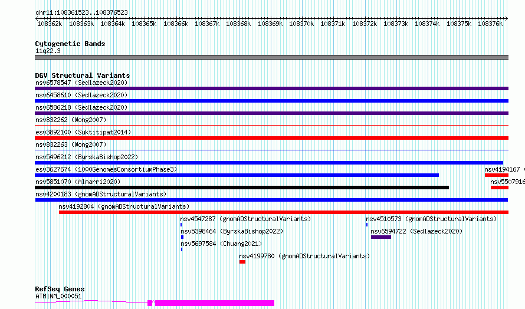Screen dimensions: 525x309
Task: Click the 11q22.3 band label
Action: tap(48, 51)
